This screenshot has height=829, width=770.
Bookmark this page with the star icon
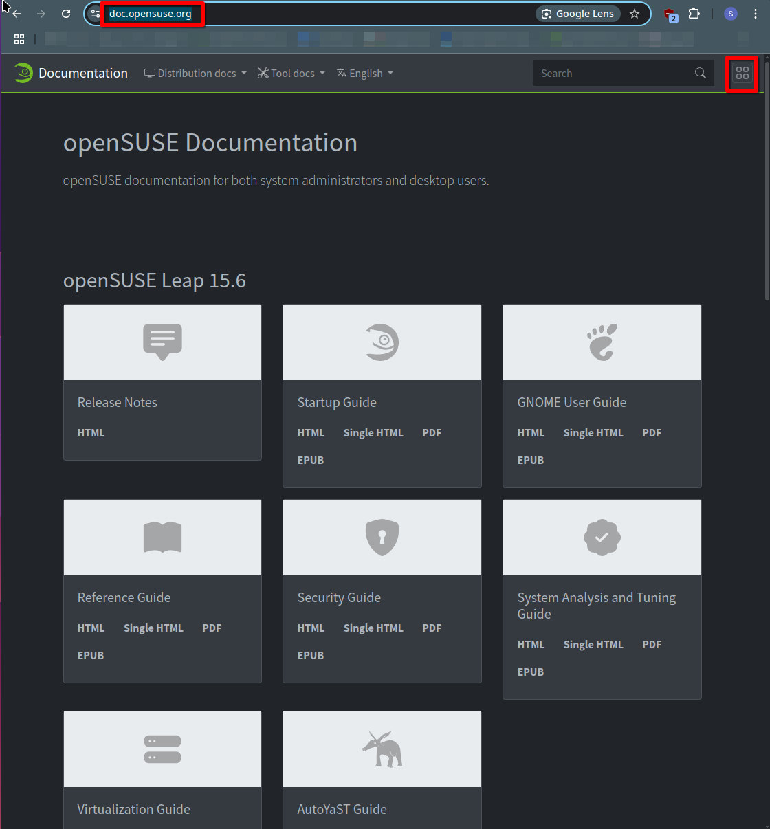pos(635,14)
